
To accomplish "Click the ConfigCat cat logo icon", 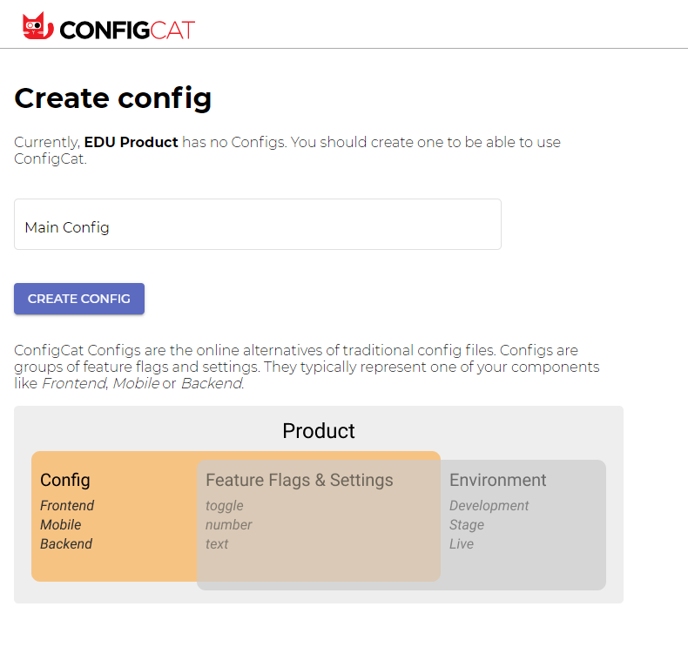I will click(38, 26).
